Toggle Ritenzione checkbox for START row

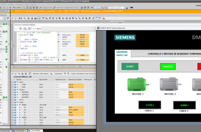pos(89,84)
